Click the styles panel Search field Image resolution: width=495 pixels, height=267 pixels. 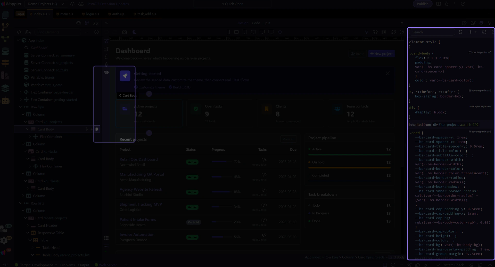coord(432,32)
